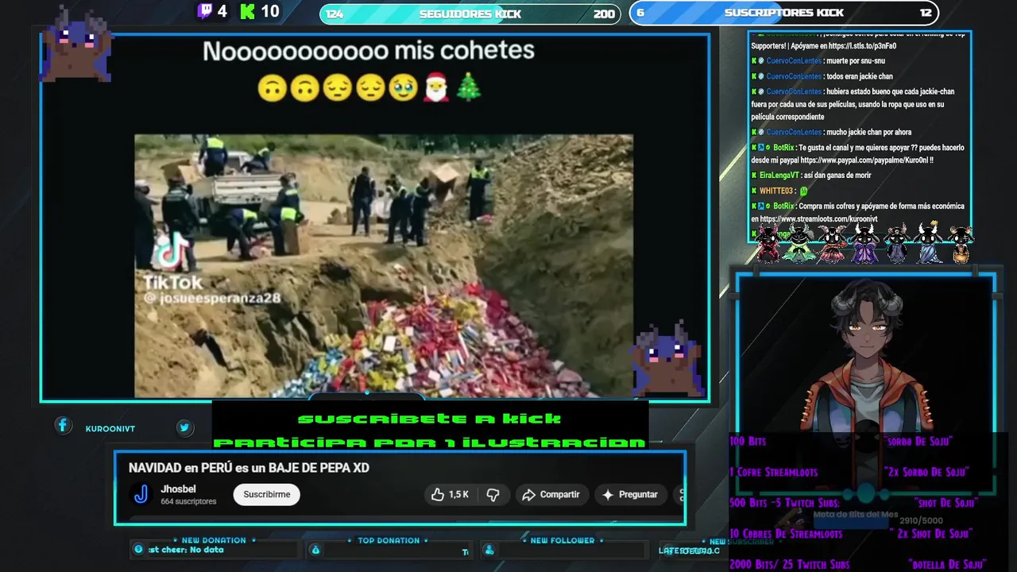Click the Twitch viewer count '4'

pos(222,11)
